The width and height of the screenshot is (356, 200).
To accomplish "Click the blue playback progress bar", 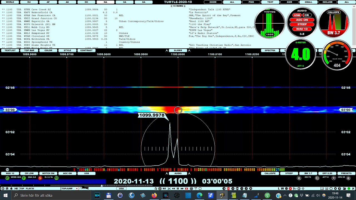I will [53, 181].
